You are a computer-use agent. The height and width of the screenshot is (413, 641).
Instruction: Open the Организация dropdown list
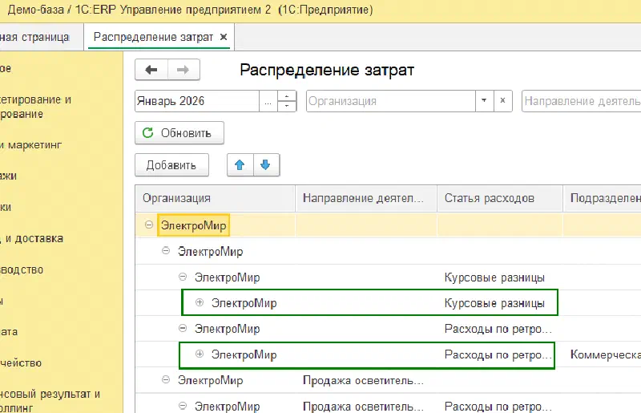click(x=485, y=101)
